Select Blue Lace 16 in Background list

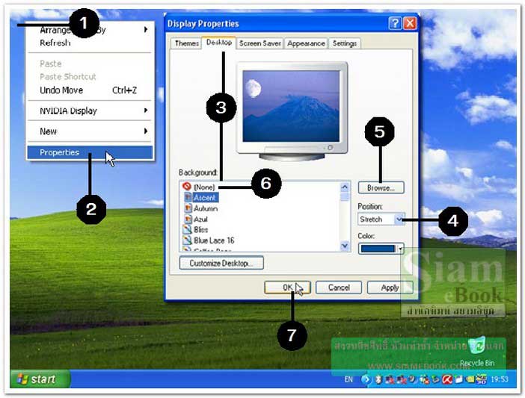[214, 240]
